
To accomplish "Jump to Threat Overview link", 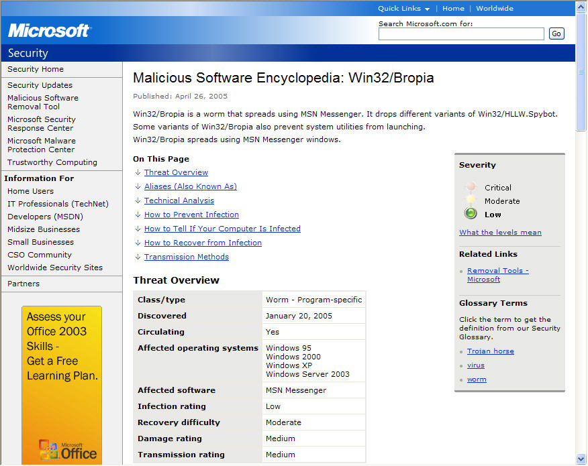I will (x=176, y=172).
